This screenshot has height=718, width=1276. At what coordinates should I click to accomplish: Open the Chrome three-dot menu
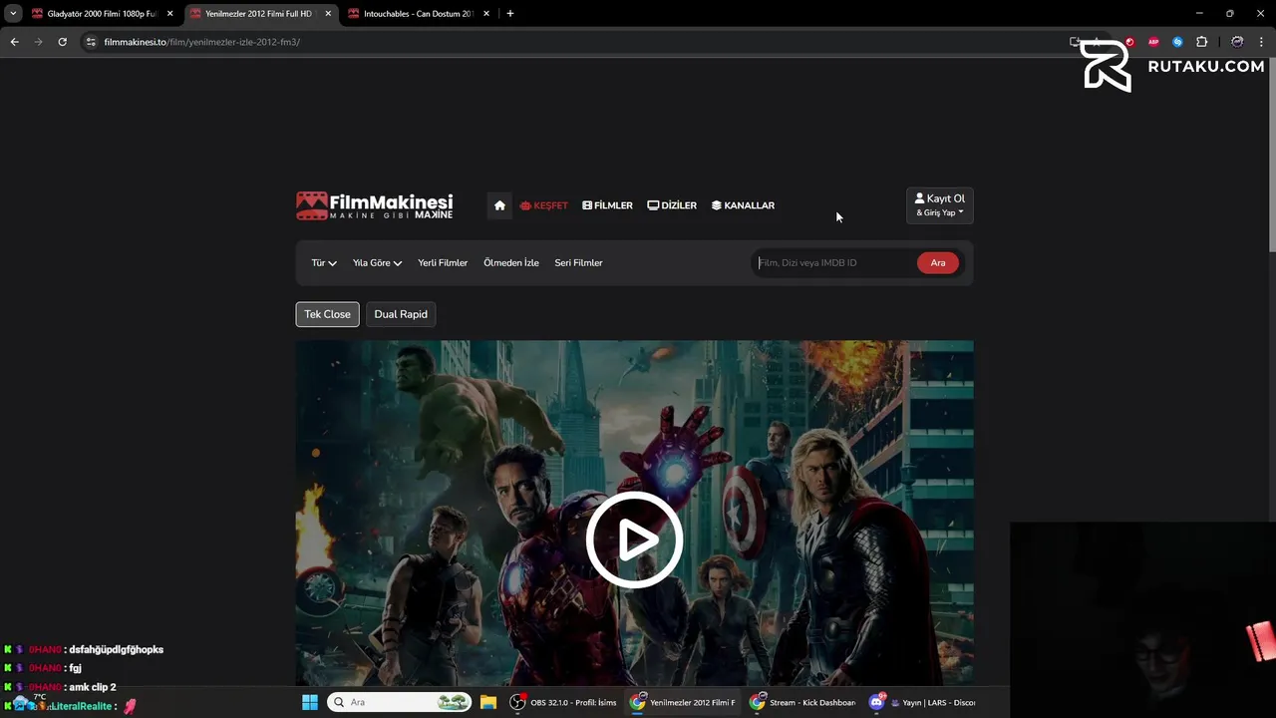pos(1262,42)
